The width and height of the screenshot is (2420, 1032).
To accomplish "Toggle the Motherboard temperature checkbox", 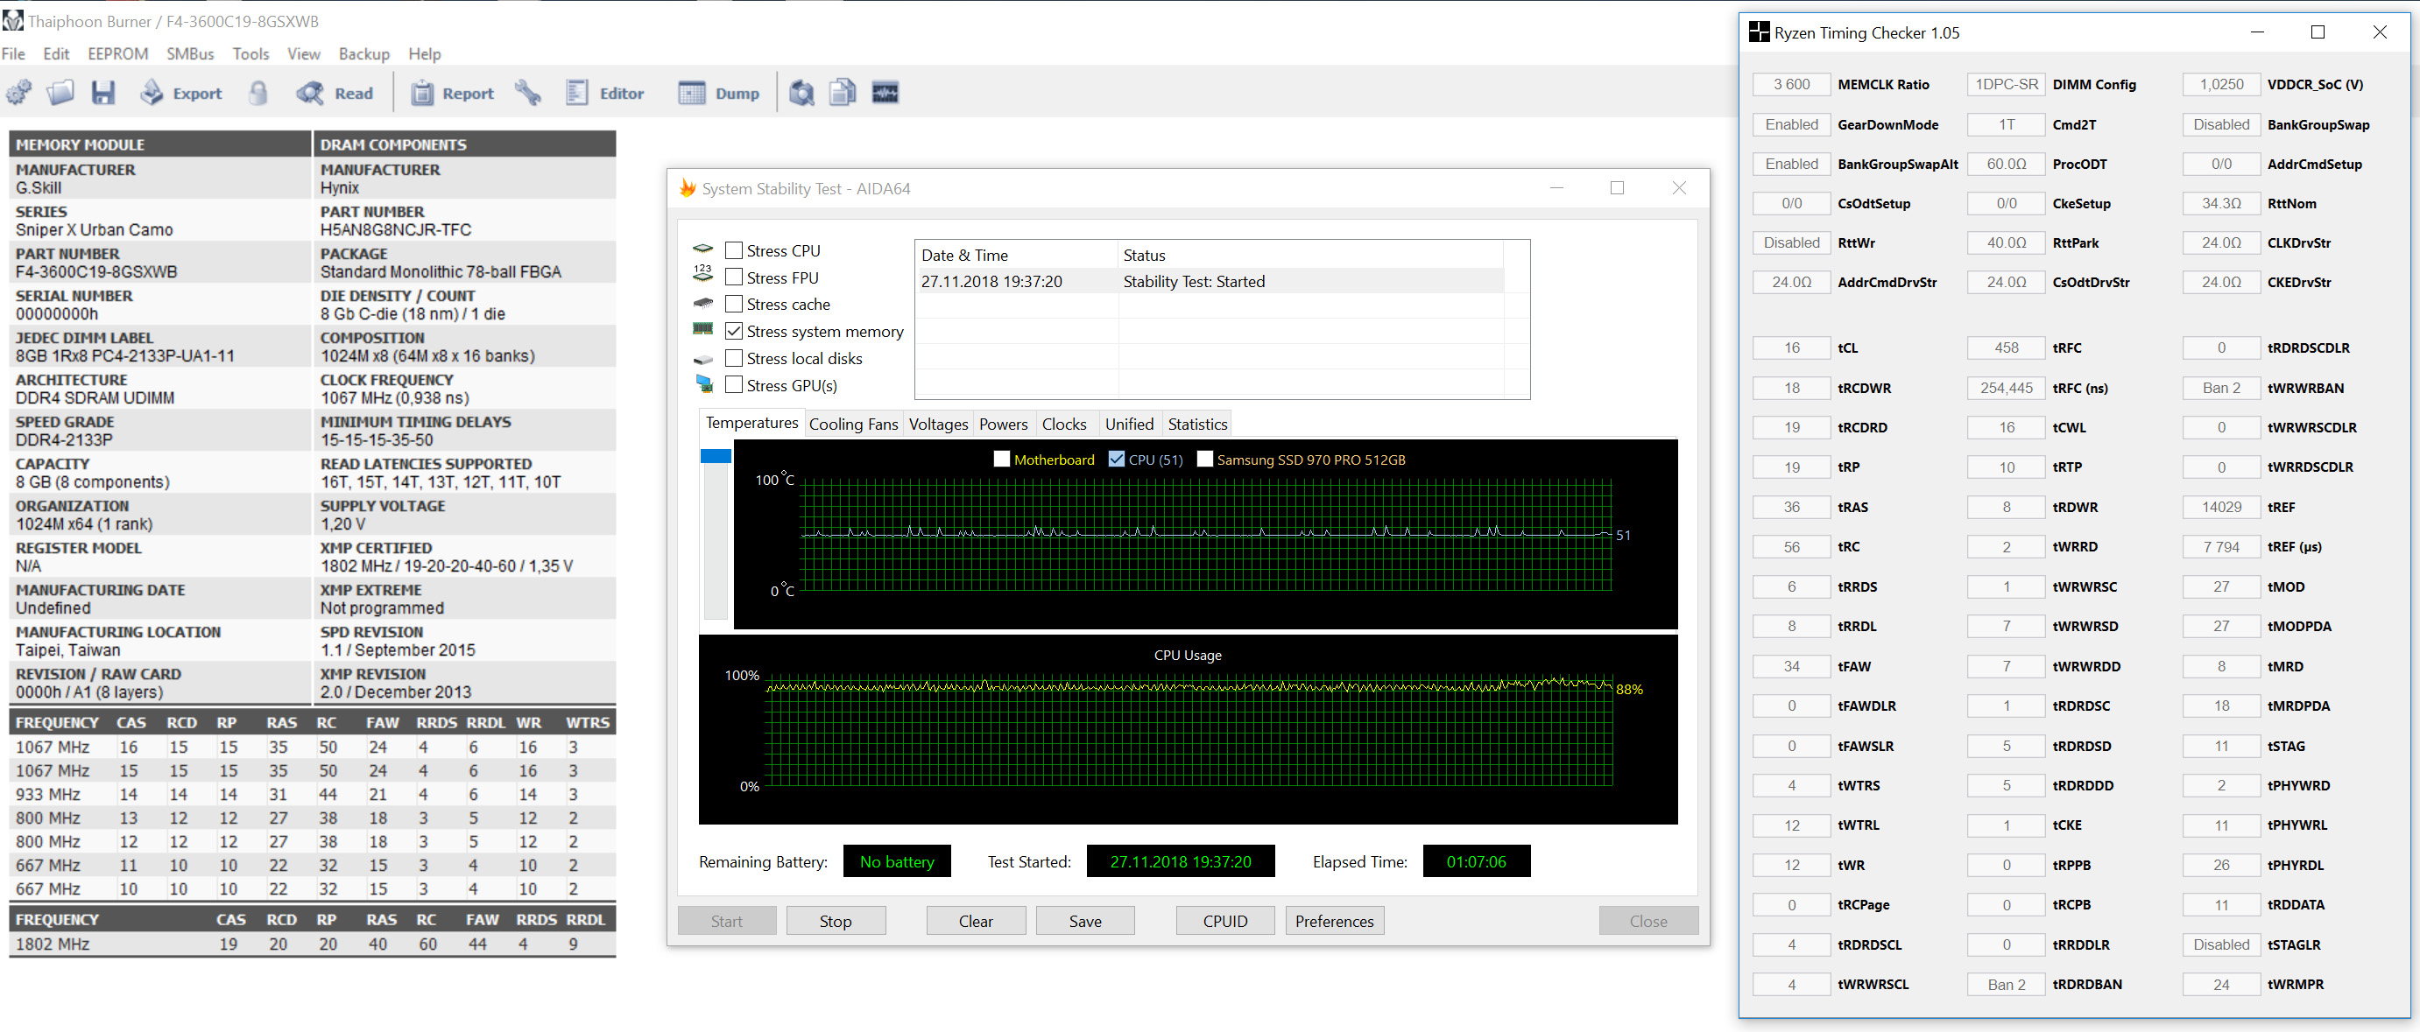I will [1001, 460].
